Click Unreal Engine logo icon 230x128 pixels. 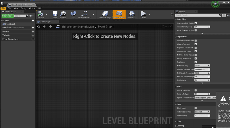[x=2, y=3]
